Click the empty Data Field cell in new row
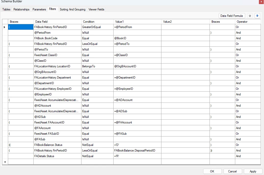264x175 pixels. [x=57, y=162]
